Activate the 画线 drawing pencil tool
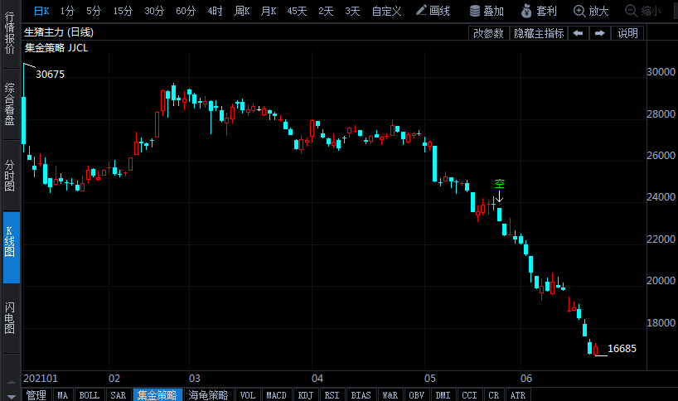Screen dimensions: 678x401 tap(433, 12)
